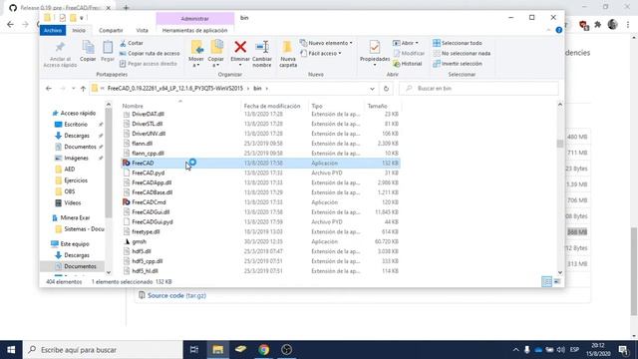Screen dimensions: 638x359
Task: Click Pegar acceso directo
Action: (x=149, y=64)
